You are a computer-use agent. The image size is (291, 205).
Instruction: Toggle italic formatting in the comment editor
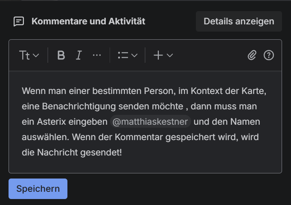pos(79,55)
